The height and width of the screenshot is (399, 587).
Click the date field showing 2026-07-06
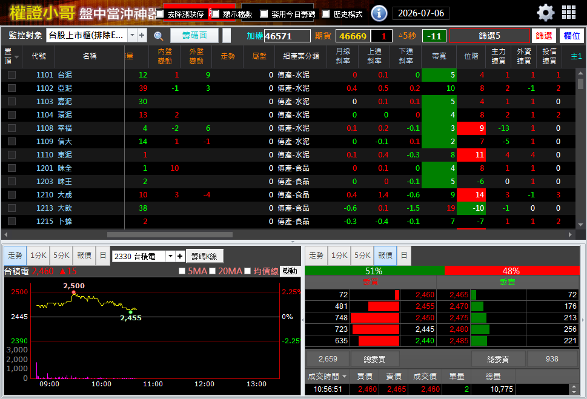pyautogui.click(x=421, y=13)
